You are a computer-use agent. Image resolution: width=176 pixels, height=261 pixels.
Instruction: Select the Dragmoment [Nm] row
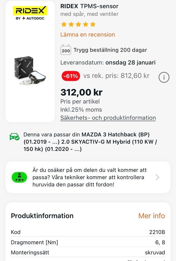click(x=34, y=242)
